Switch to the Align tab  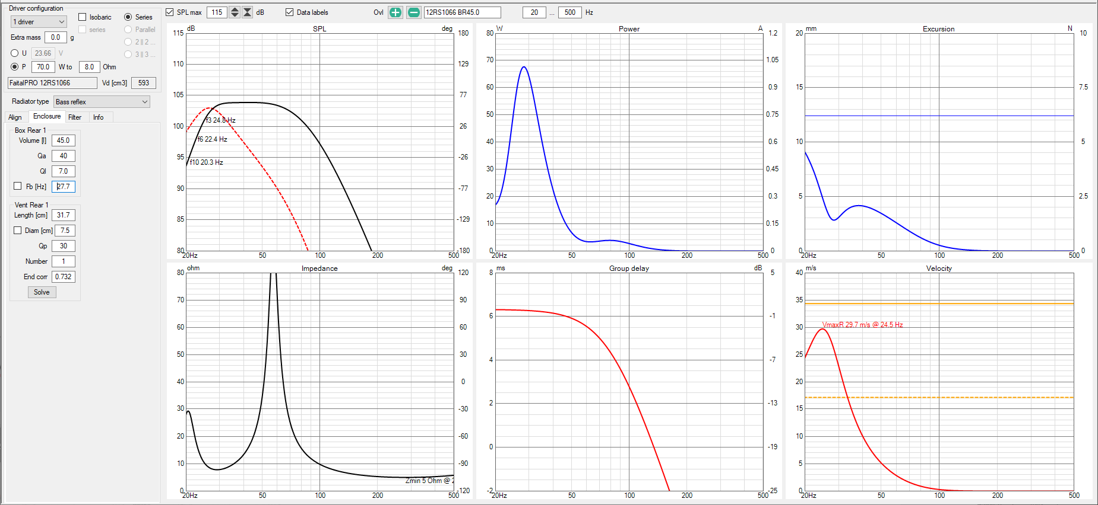pos(15,117)
